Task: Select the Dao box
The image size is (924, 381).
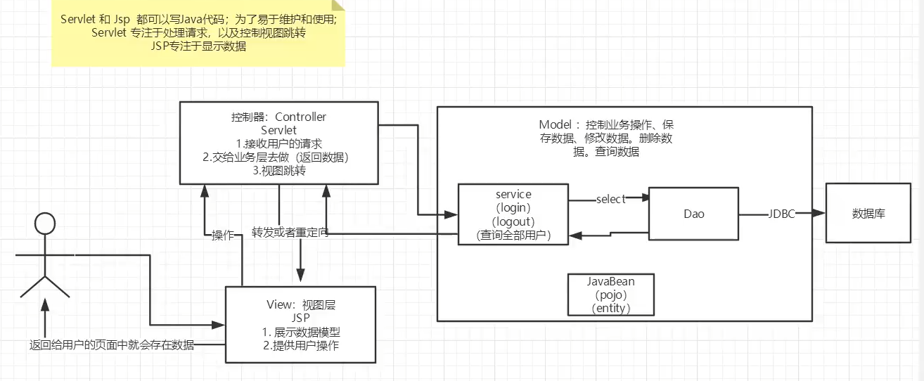Action: [x=693, y=214]
